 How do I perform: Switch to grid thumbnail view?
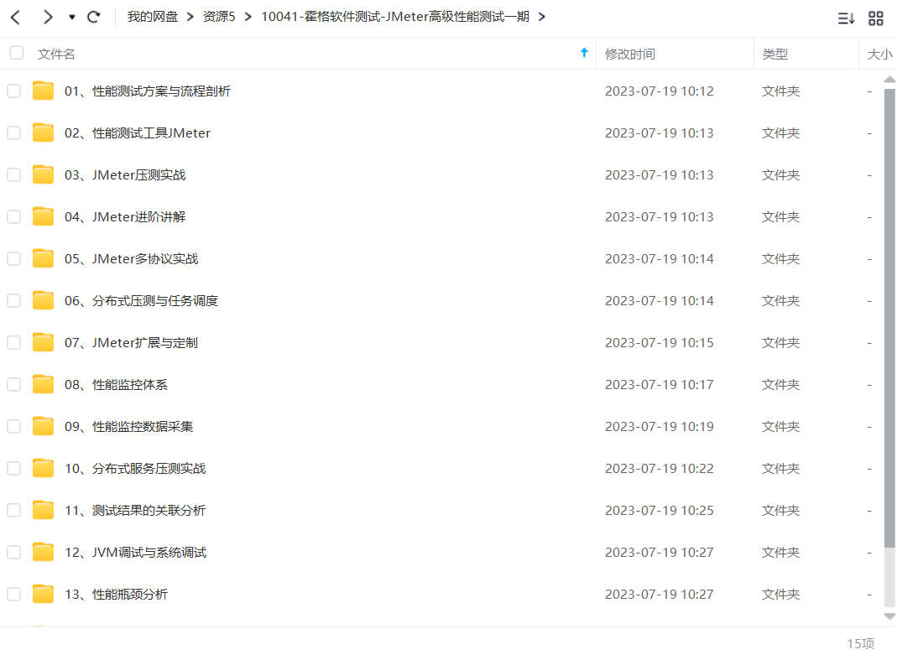(x=876, y=18)
